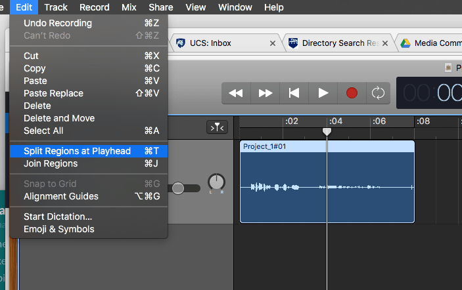Choose Select All menu item
This screenshot has width=462, height=290.
coord(89,131)
